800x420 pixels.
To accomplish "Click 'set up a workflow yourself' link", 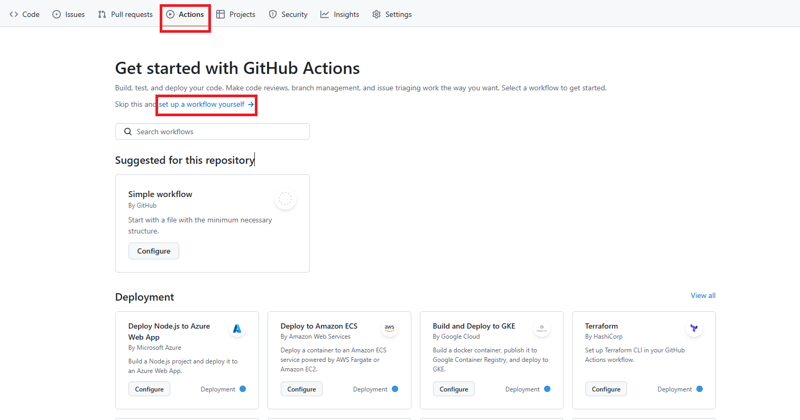I will 207,105.
